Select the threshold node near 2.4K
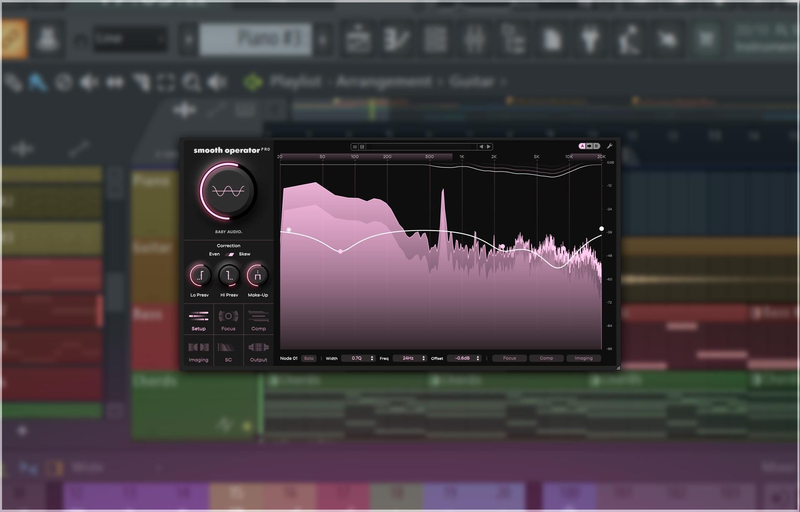 click(x=502, y=246)
